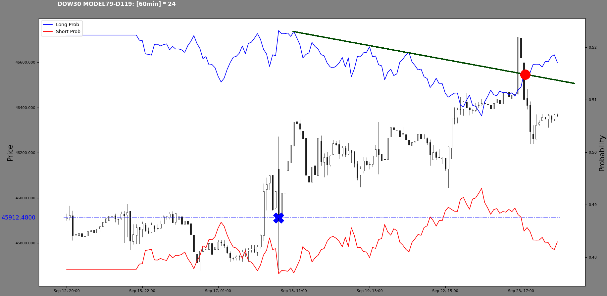607x296 pixels.
Task: Select the Long Prob legend label
Action: 68,25
